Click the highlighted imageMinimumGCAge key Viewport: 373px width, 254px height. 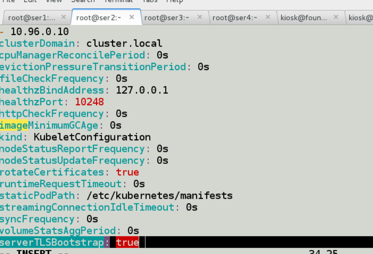coord(49,126)
